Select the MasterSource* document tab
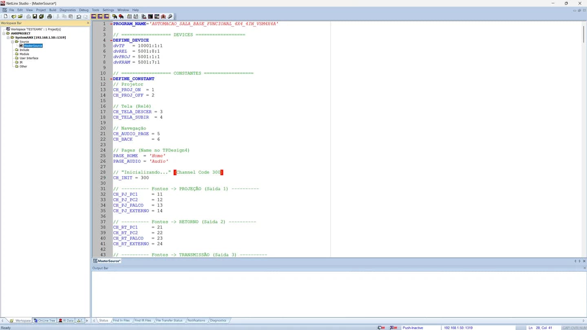Image resolution: width=587 pixels, height=330 pixels. click(107, 261)
